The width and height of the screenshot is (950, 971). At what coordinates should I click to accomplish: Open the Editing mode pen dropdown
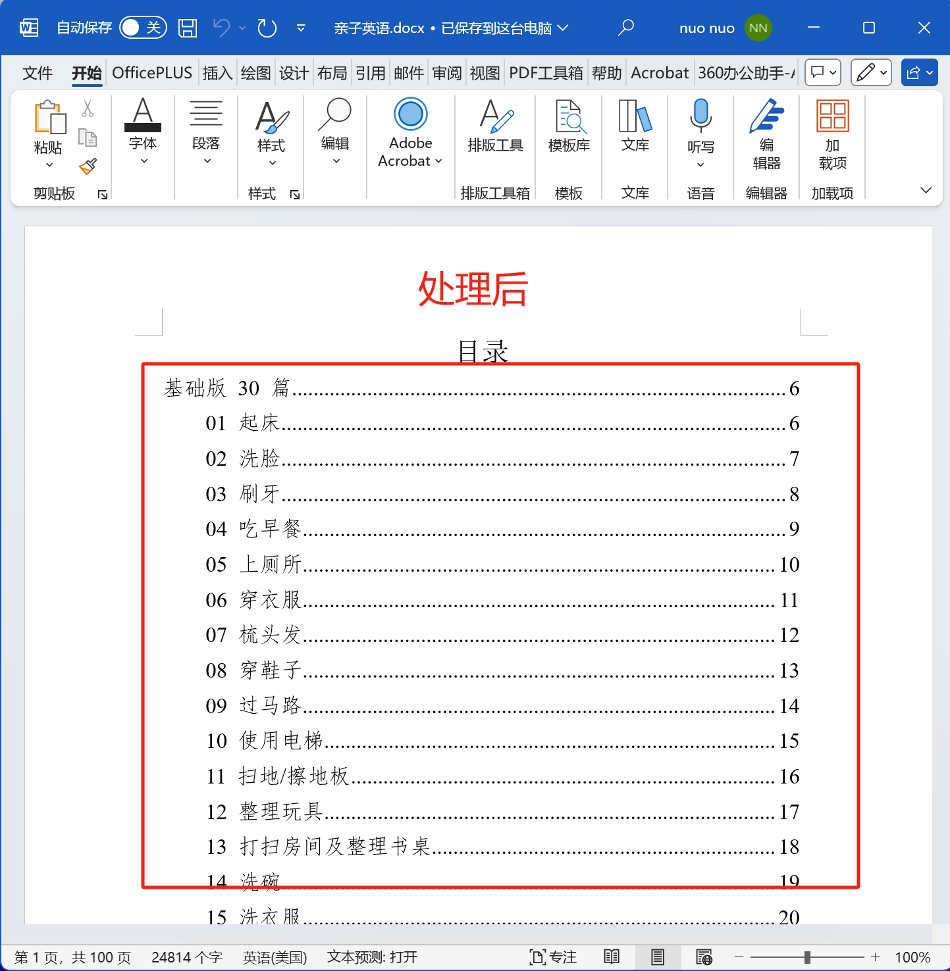click(x=872, y=72)
